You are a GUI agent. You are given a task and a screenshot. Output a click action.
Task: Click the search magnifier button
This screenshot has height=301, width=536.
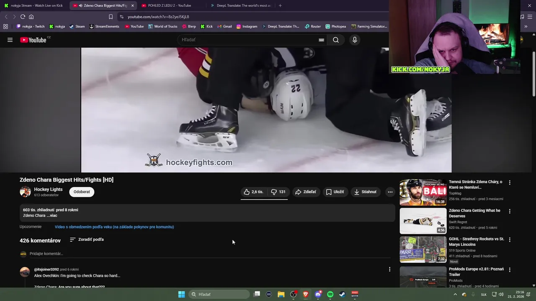click(336, 40)
